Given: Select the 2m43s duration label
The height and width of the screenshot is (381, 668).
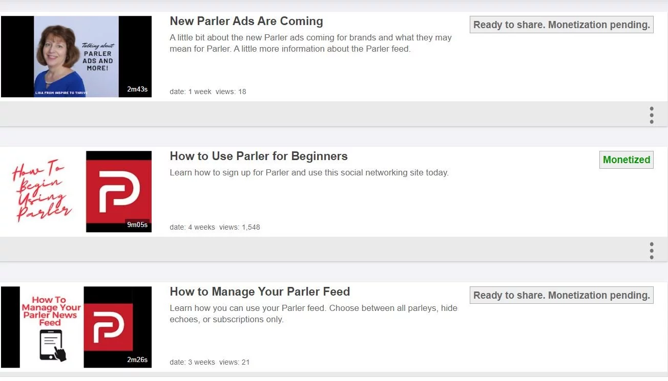Looking at the screenshot, I should 137,89.
